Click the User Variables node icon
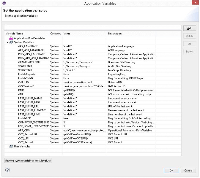Viewport: 200px width, 178px height. 11,147
